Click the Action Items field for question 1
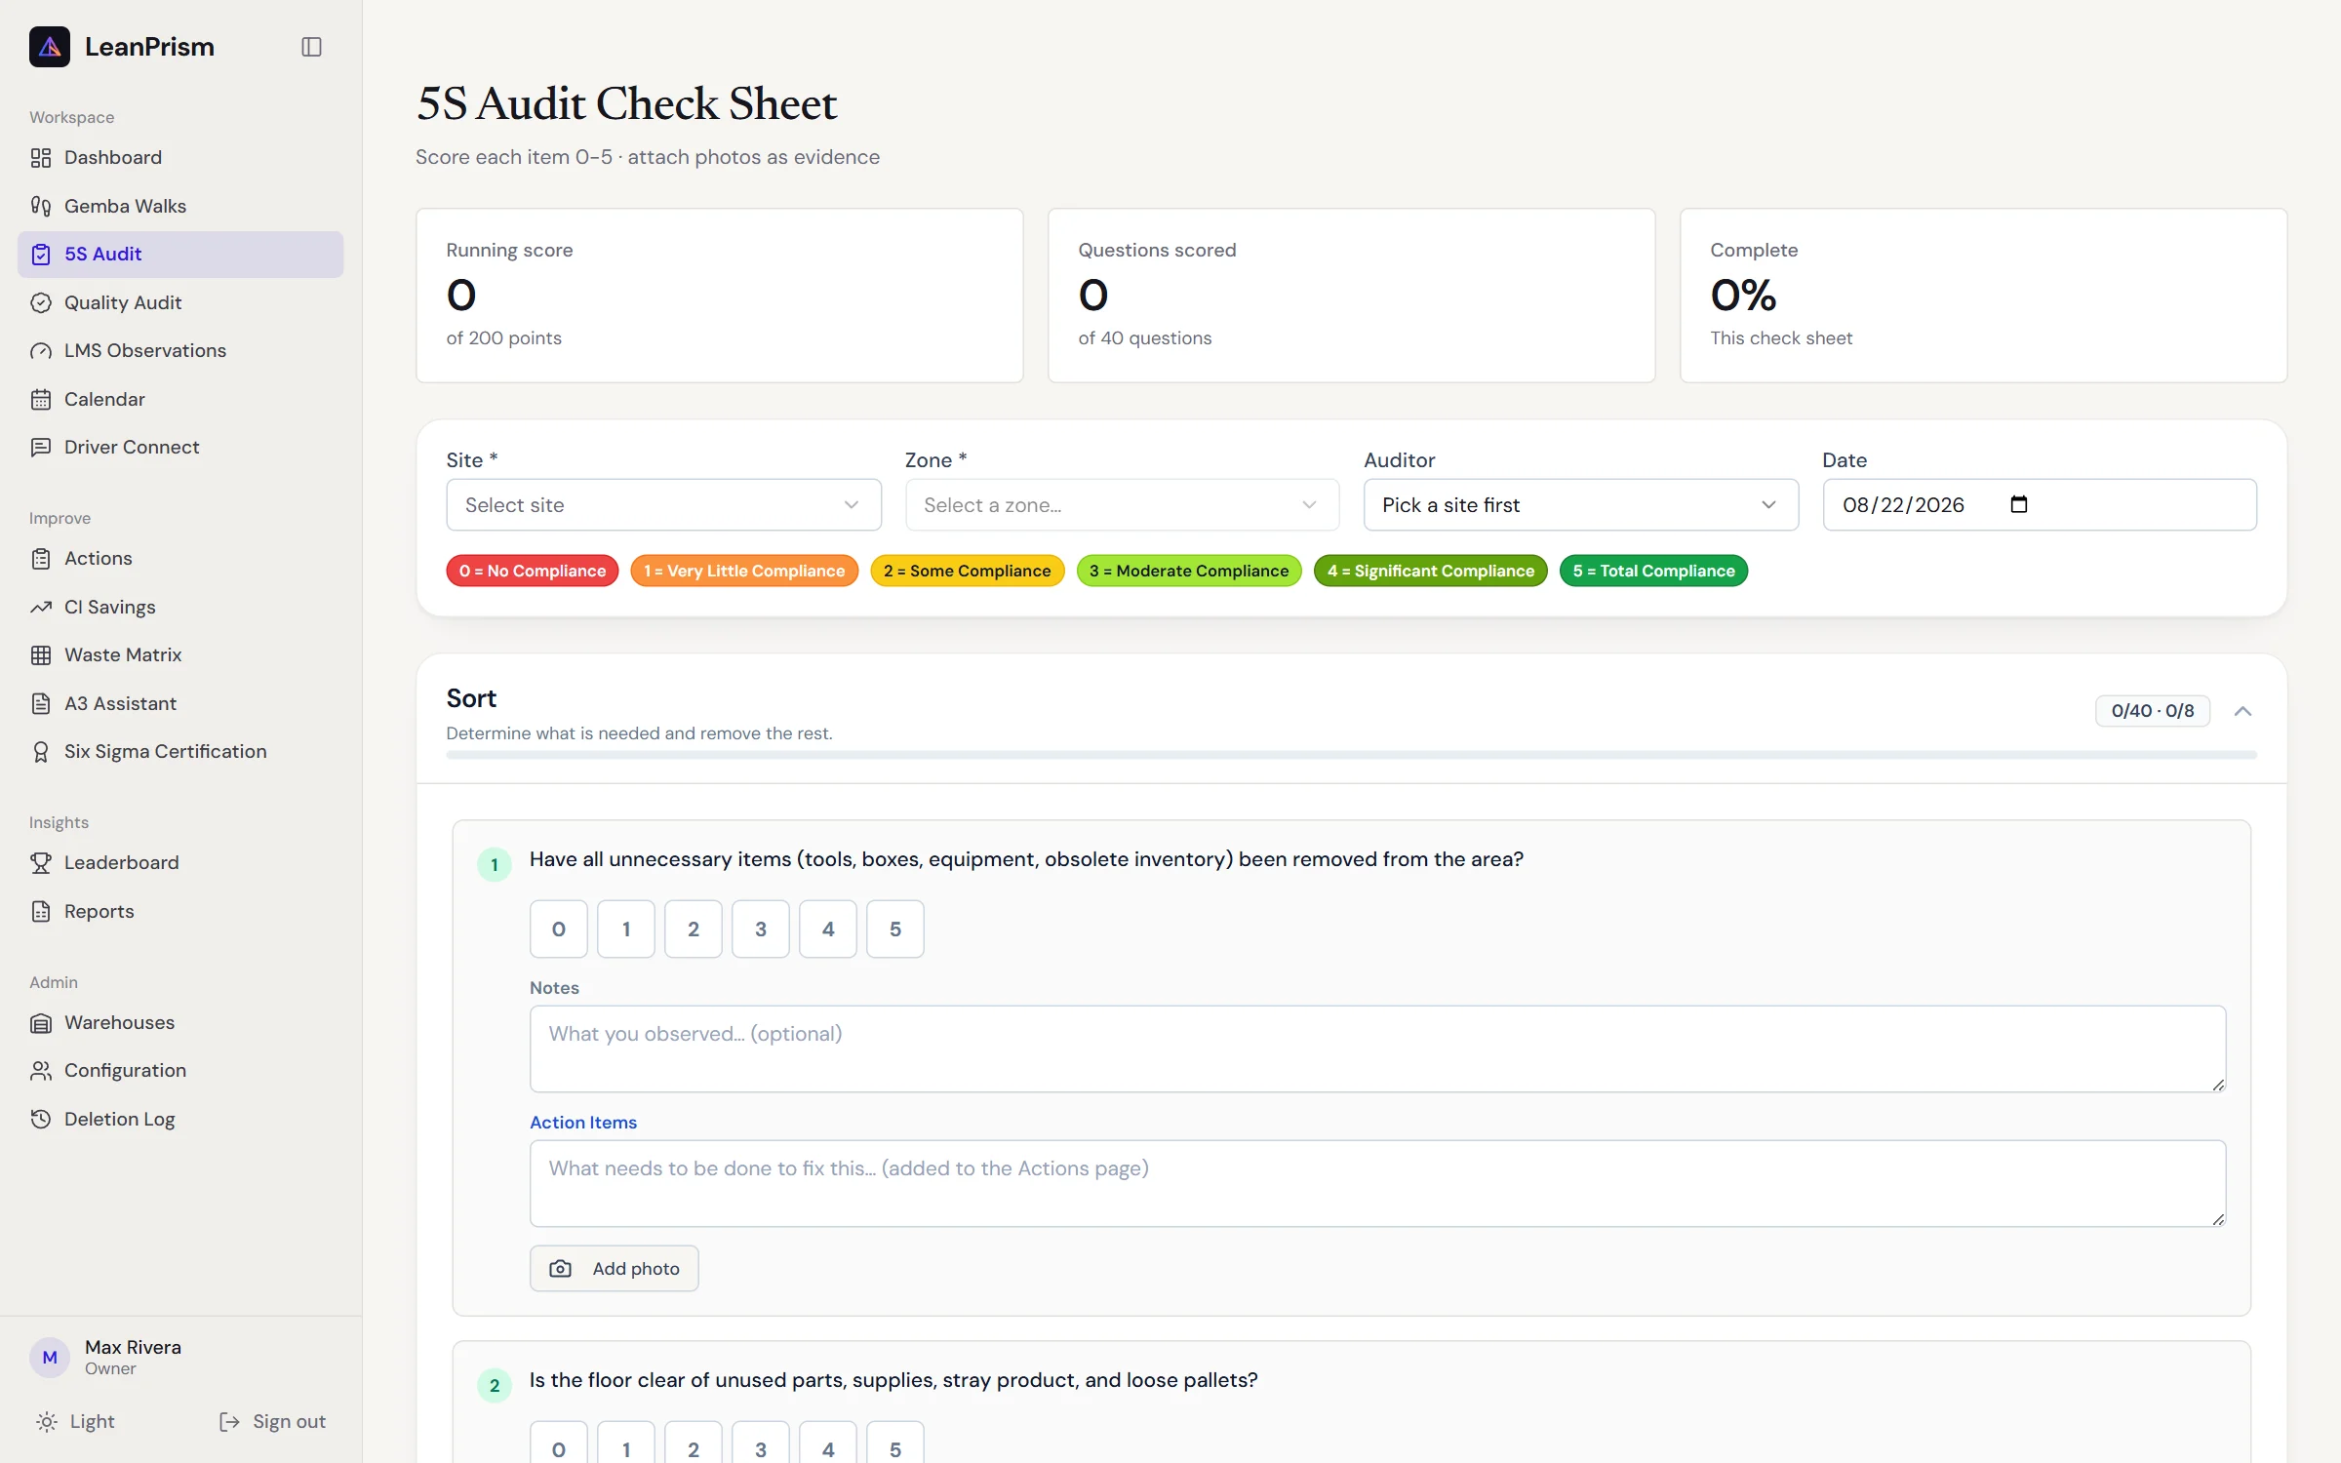This screenshot has height=1463, width=2341. pos(1377,1183)
